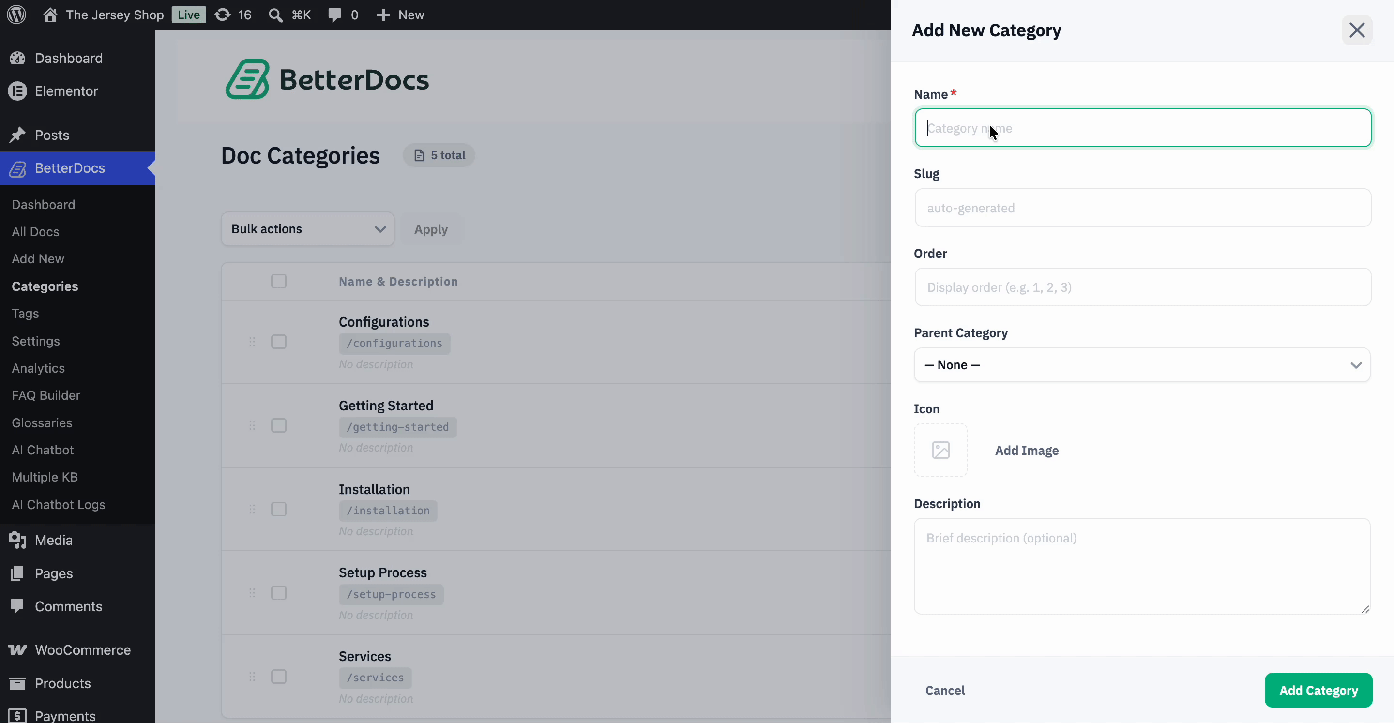The height and width of the screenshot is (723, 1394).
Task: Click the Live status badge
Action: coord(189,15)
